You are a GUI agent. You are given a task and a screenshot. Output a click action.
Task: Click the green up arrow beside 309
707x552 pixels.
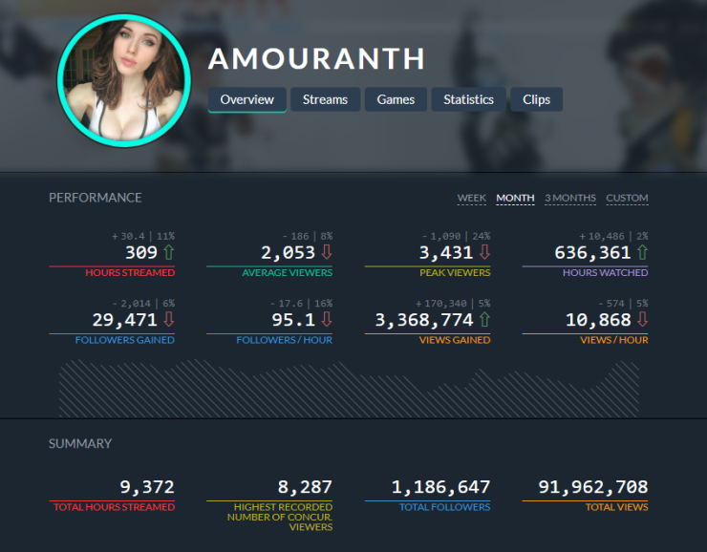point(169,252)
